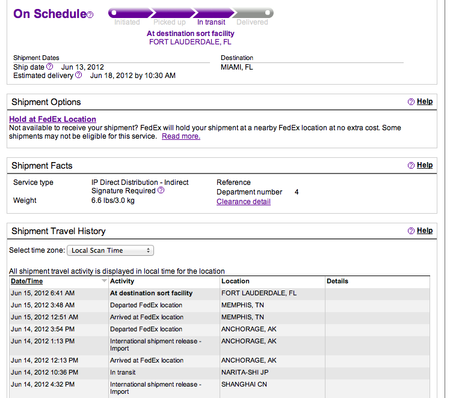Click the Date/Time sort arrow
The width and height of the screenshot is (450, 398).
point(104,281)
